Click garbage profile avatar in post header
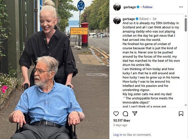Viewport: 188px width, 139px height. point(117,7)
